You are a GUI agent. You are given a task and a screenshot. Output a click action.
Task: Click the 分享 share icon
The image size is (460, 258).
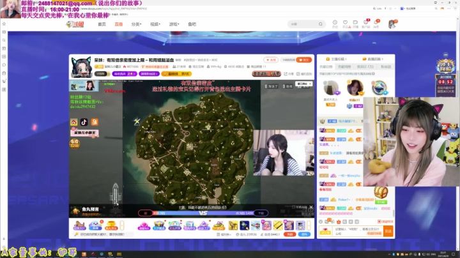pyautogui.click(x=289, y=74)
